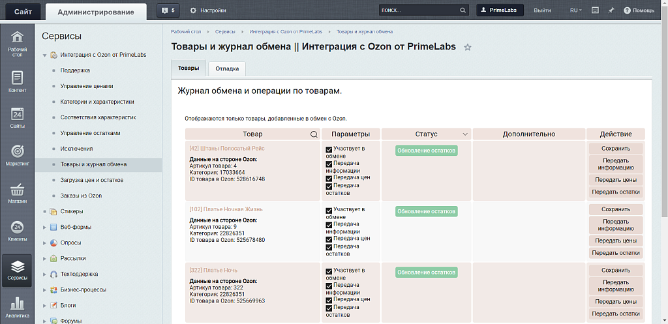Open the RU language dropdown
This screenshot has width=668, height=324.
point(576,10)
